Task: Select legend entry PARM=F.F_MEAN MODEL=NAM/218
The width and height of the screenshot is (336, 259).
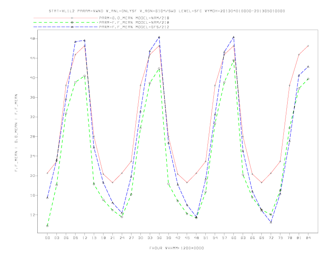Action: (x=134, y=22)
